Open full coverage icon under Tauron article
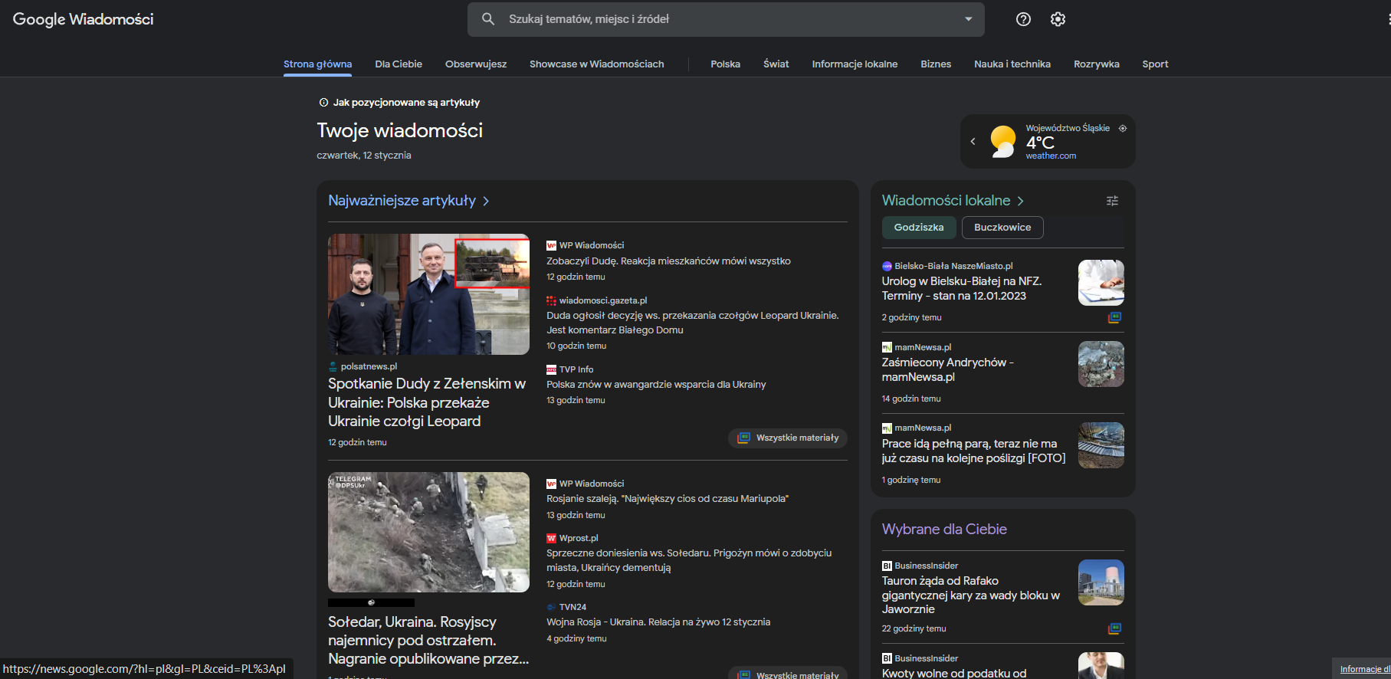This screenshot has height=679, width=1391. coord(1114,628)
